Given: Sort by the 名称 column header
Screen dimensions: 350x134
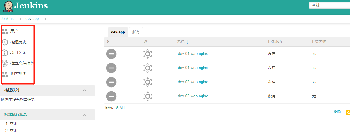Looking at the screenshot, I should 180,42.
